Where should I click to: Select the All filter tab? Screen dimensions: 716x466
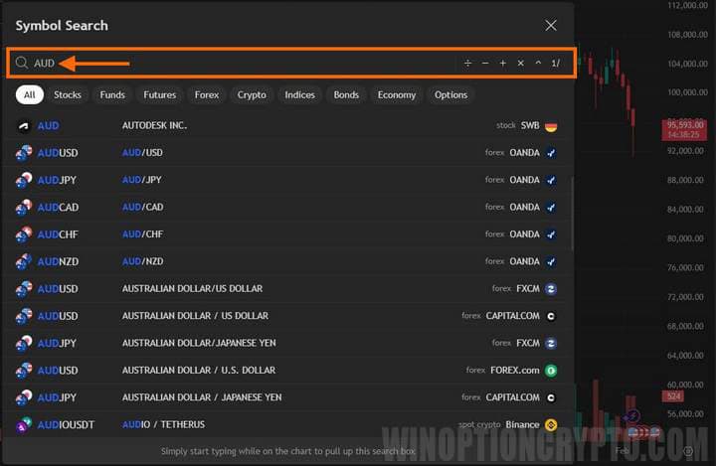tap(30, 95)
